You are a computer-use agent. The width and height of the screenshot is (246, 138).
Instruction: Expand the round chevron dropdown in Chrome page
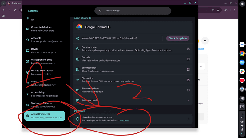coord(205,41)
